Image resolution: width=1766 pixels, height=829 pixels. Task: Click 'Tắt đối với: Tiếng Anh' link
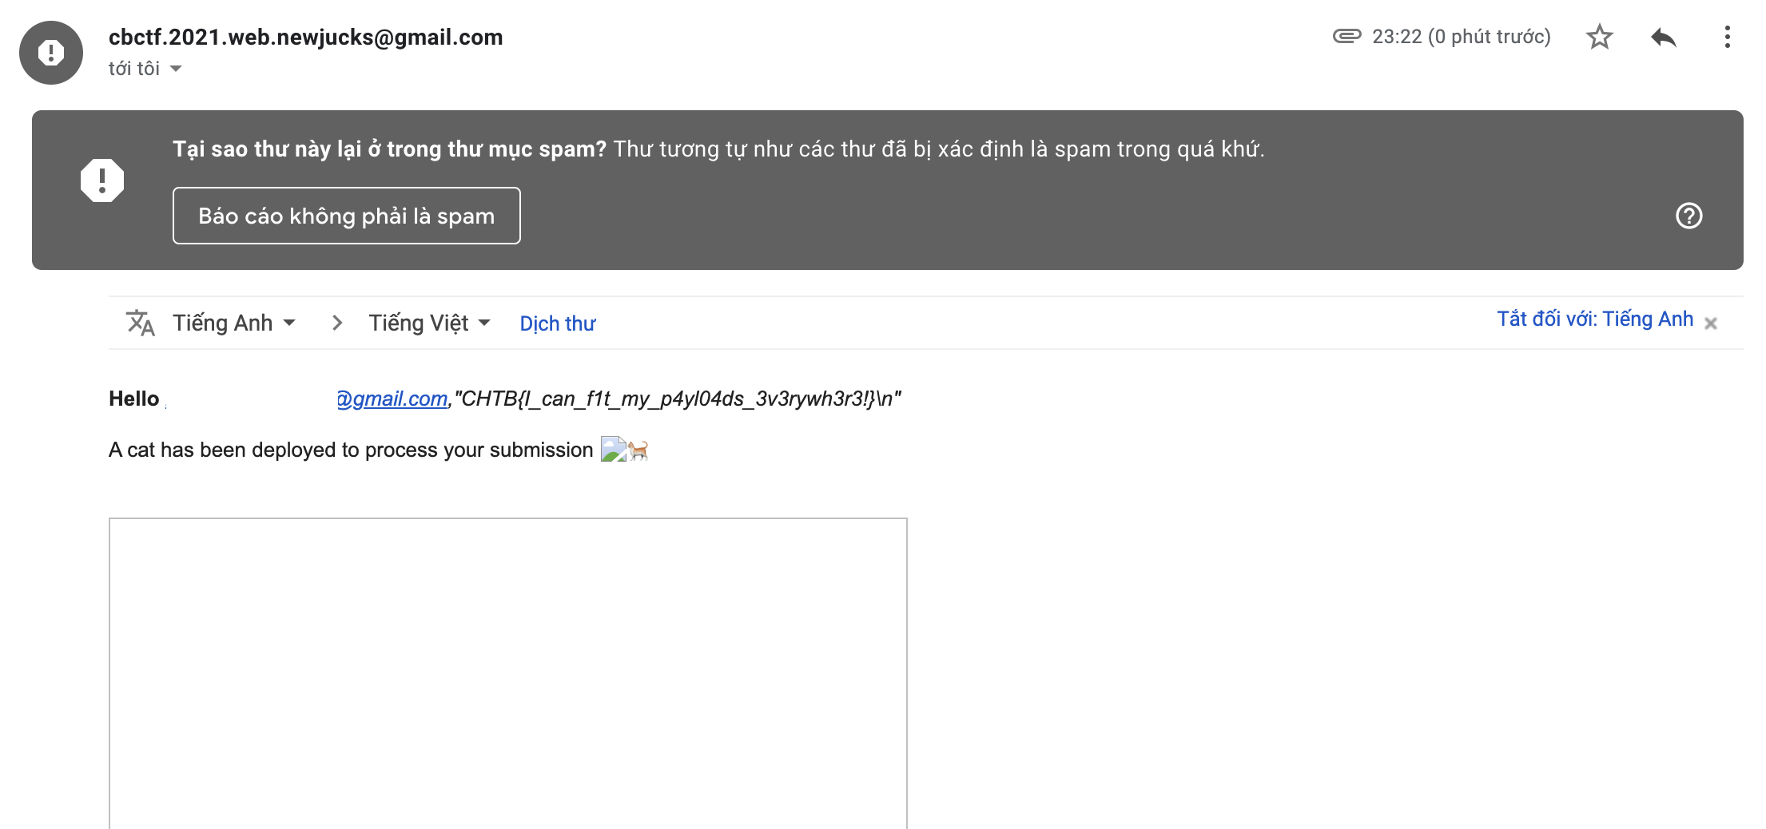(x=1595, y=319)
